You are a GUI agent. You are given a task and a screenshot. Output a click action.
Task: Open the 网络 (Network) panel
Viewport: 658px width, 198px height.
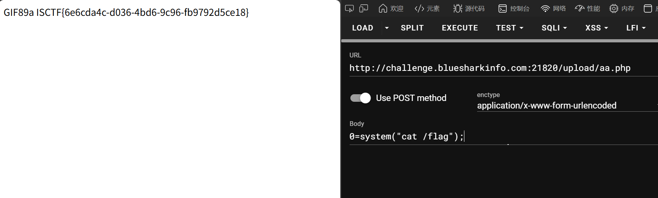pos(553,8)
